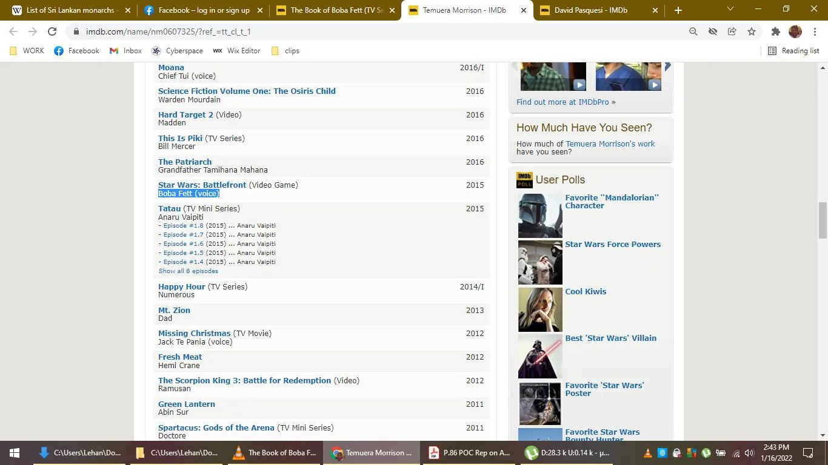
Task: Share this page via the share icon
Action: [732, 31]
